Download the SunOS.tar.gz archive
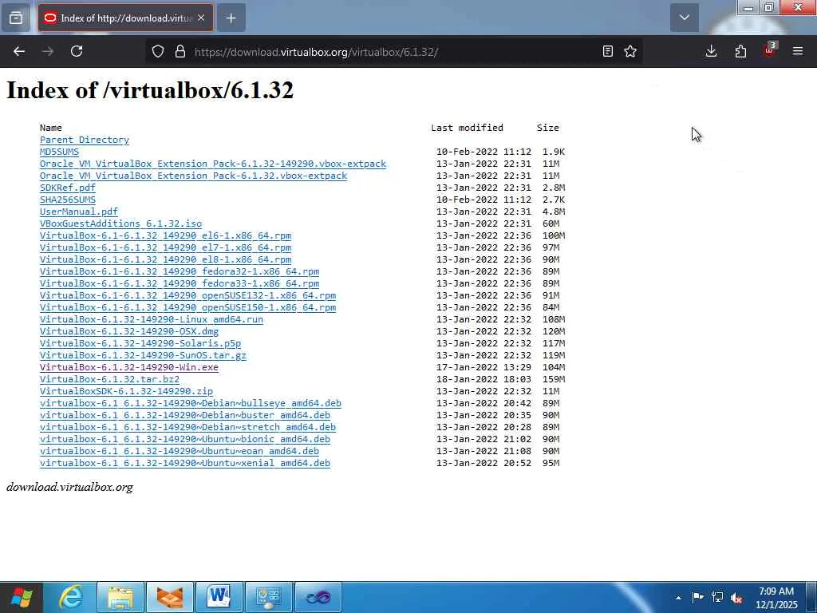This screenshot has width=817, height=613. point(144,355)
